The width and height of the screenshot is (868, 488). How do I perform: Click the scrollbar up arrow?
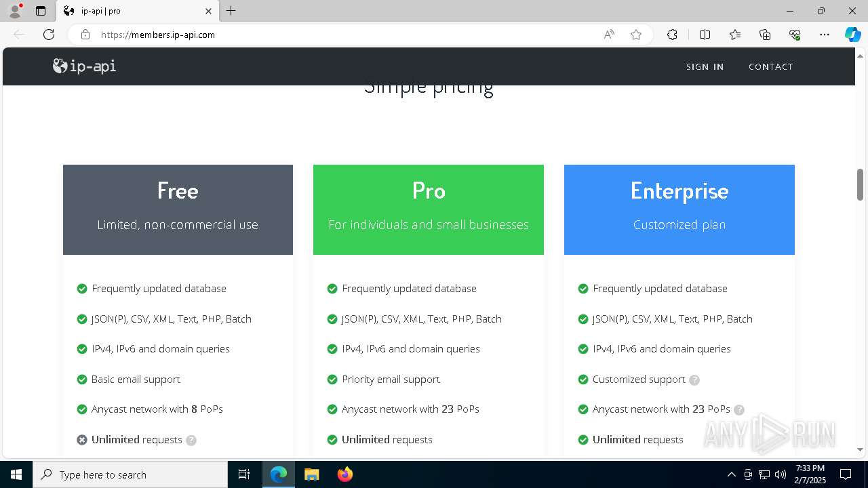(x=861, y=56)
